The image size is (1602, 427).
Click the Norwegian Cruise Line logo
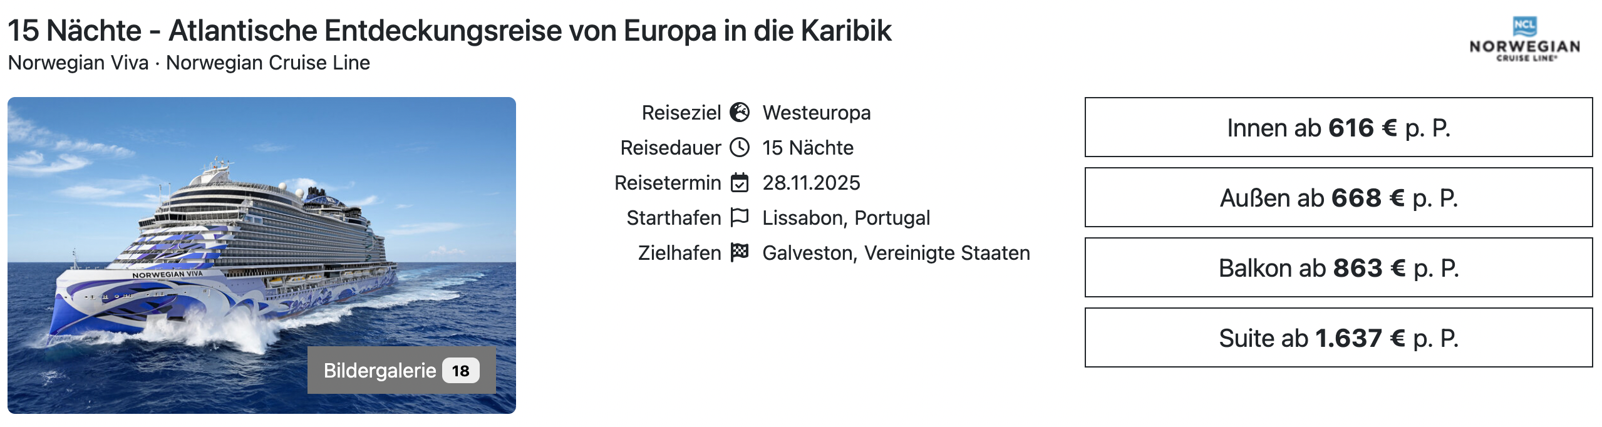tap(1524, 40)
